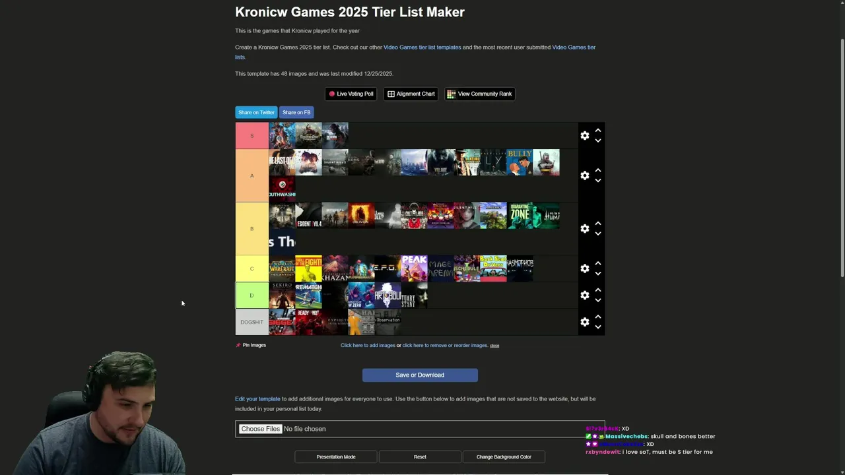Screen dimensions: 845x475
Task: Reset the tier list
Action: pyautogui.click(x=420, y=457)
